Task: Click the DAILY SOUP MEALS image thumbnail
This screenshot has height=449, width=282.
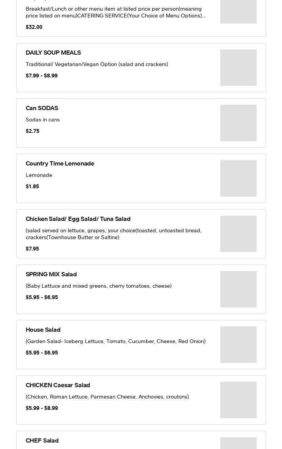Action: click(238, 68)
